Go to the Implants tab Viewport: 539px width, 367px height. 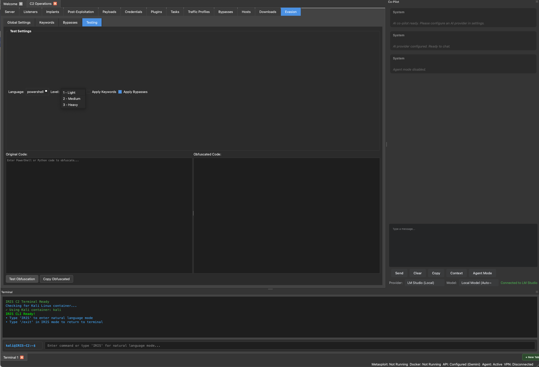click(53, 12)
